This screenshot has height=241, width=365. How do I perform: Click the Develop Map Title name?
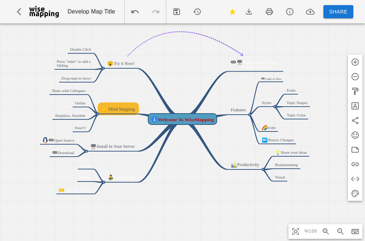(x=91, y=12)
